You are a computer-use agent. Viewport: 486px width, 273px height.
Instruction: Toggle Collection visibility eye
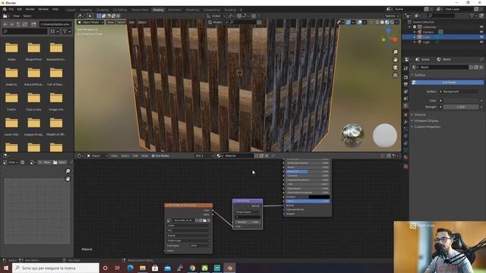tap(481, 27)
